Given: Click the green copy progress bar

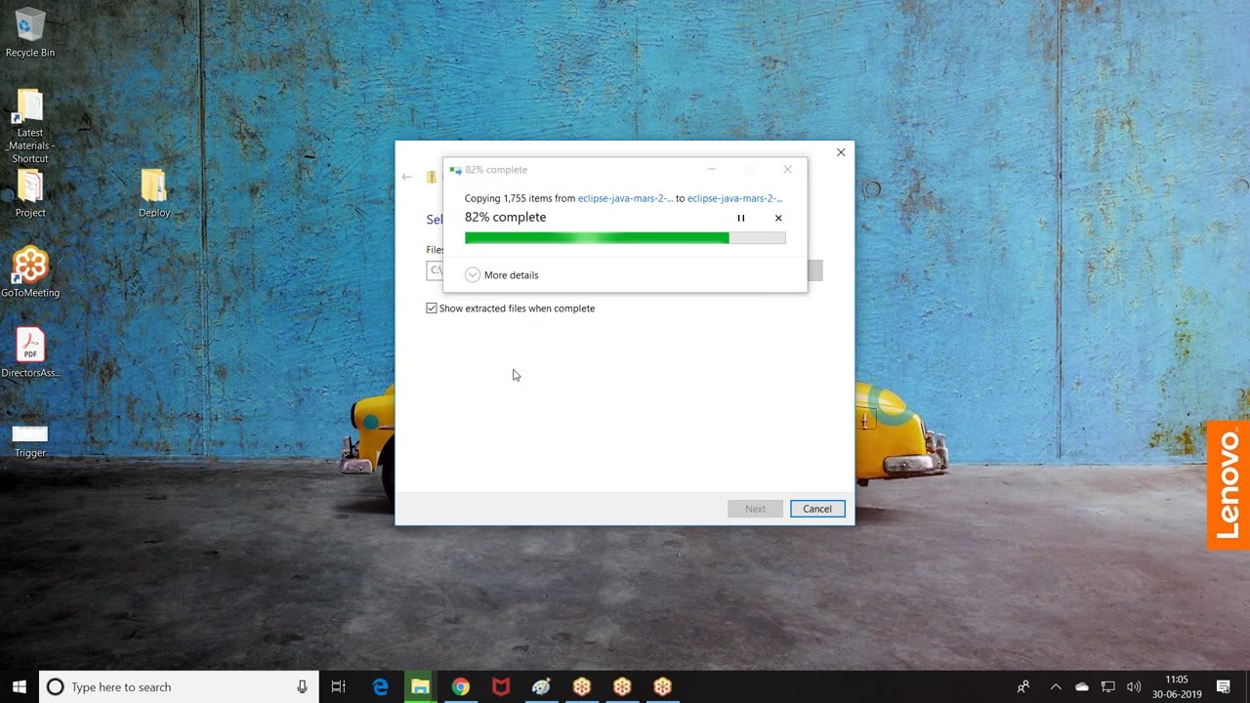Looking at the screenshot, I should pyautogui.click(x=625, y=237).
